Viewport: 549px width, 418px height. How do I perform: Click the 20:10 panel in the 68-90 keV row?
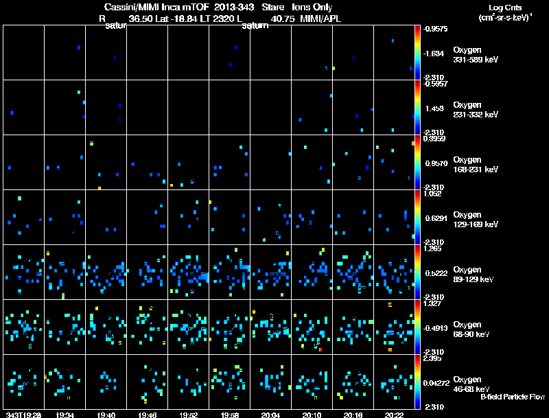click(x=312, y=327)
